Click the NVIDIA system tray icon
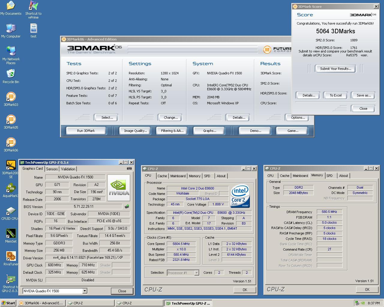Screen dimensions: 384x307 (363, 303)
